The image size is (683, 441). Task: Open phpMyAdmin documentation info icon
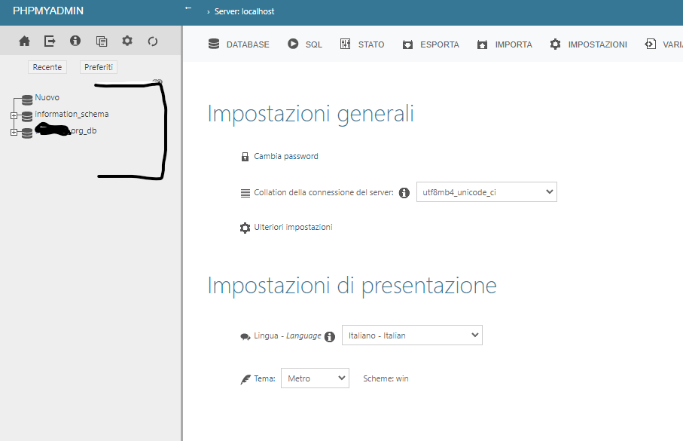click(75, 41)
